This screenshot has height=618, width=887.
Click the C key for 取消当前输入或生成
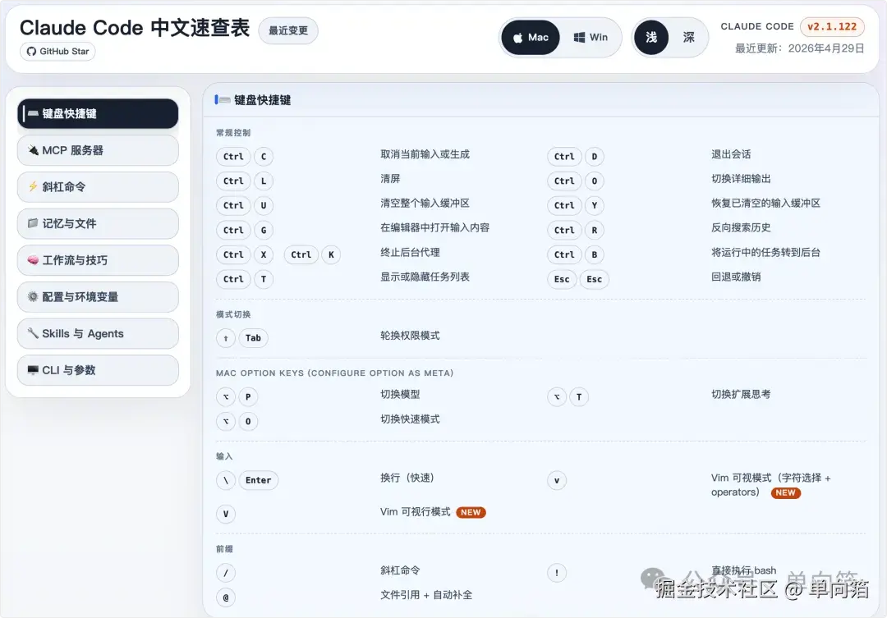(x=264, y=157)
